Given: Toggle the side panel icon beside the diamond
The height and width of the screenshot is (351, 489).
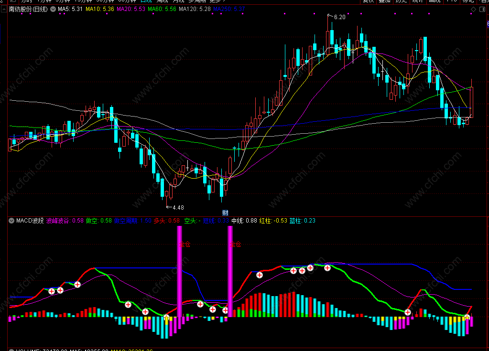Looking at the screenshot, I should 482,10.
